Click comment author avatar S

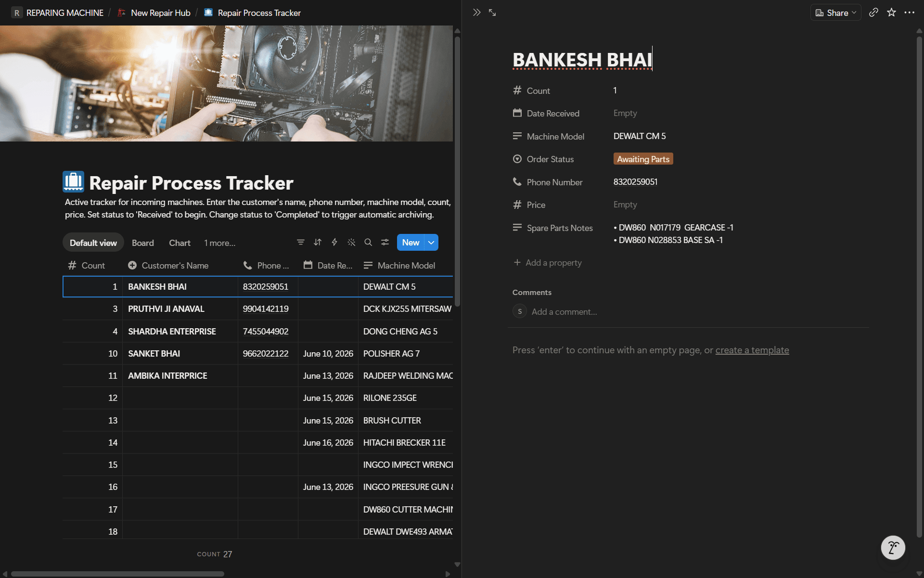520,311
